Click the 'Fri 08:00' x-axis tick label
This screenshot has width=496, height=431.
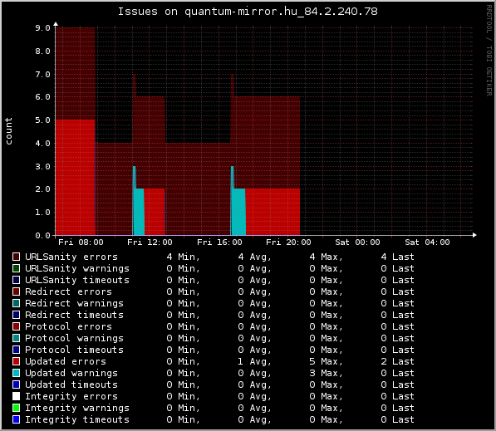click(x=81, y=242)
